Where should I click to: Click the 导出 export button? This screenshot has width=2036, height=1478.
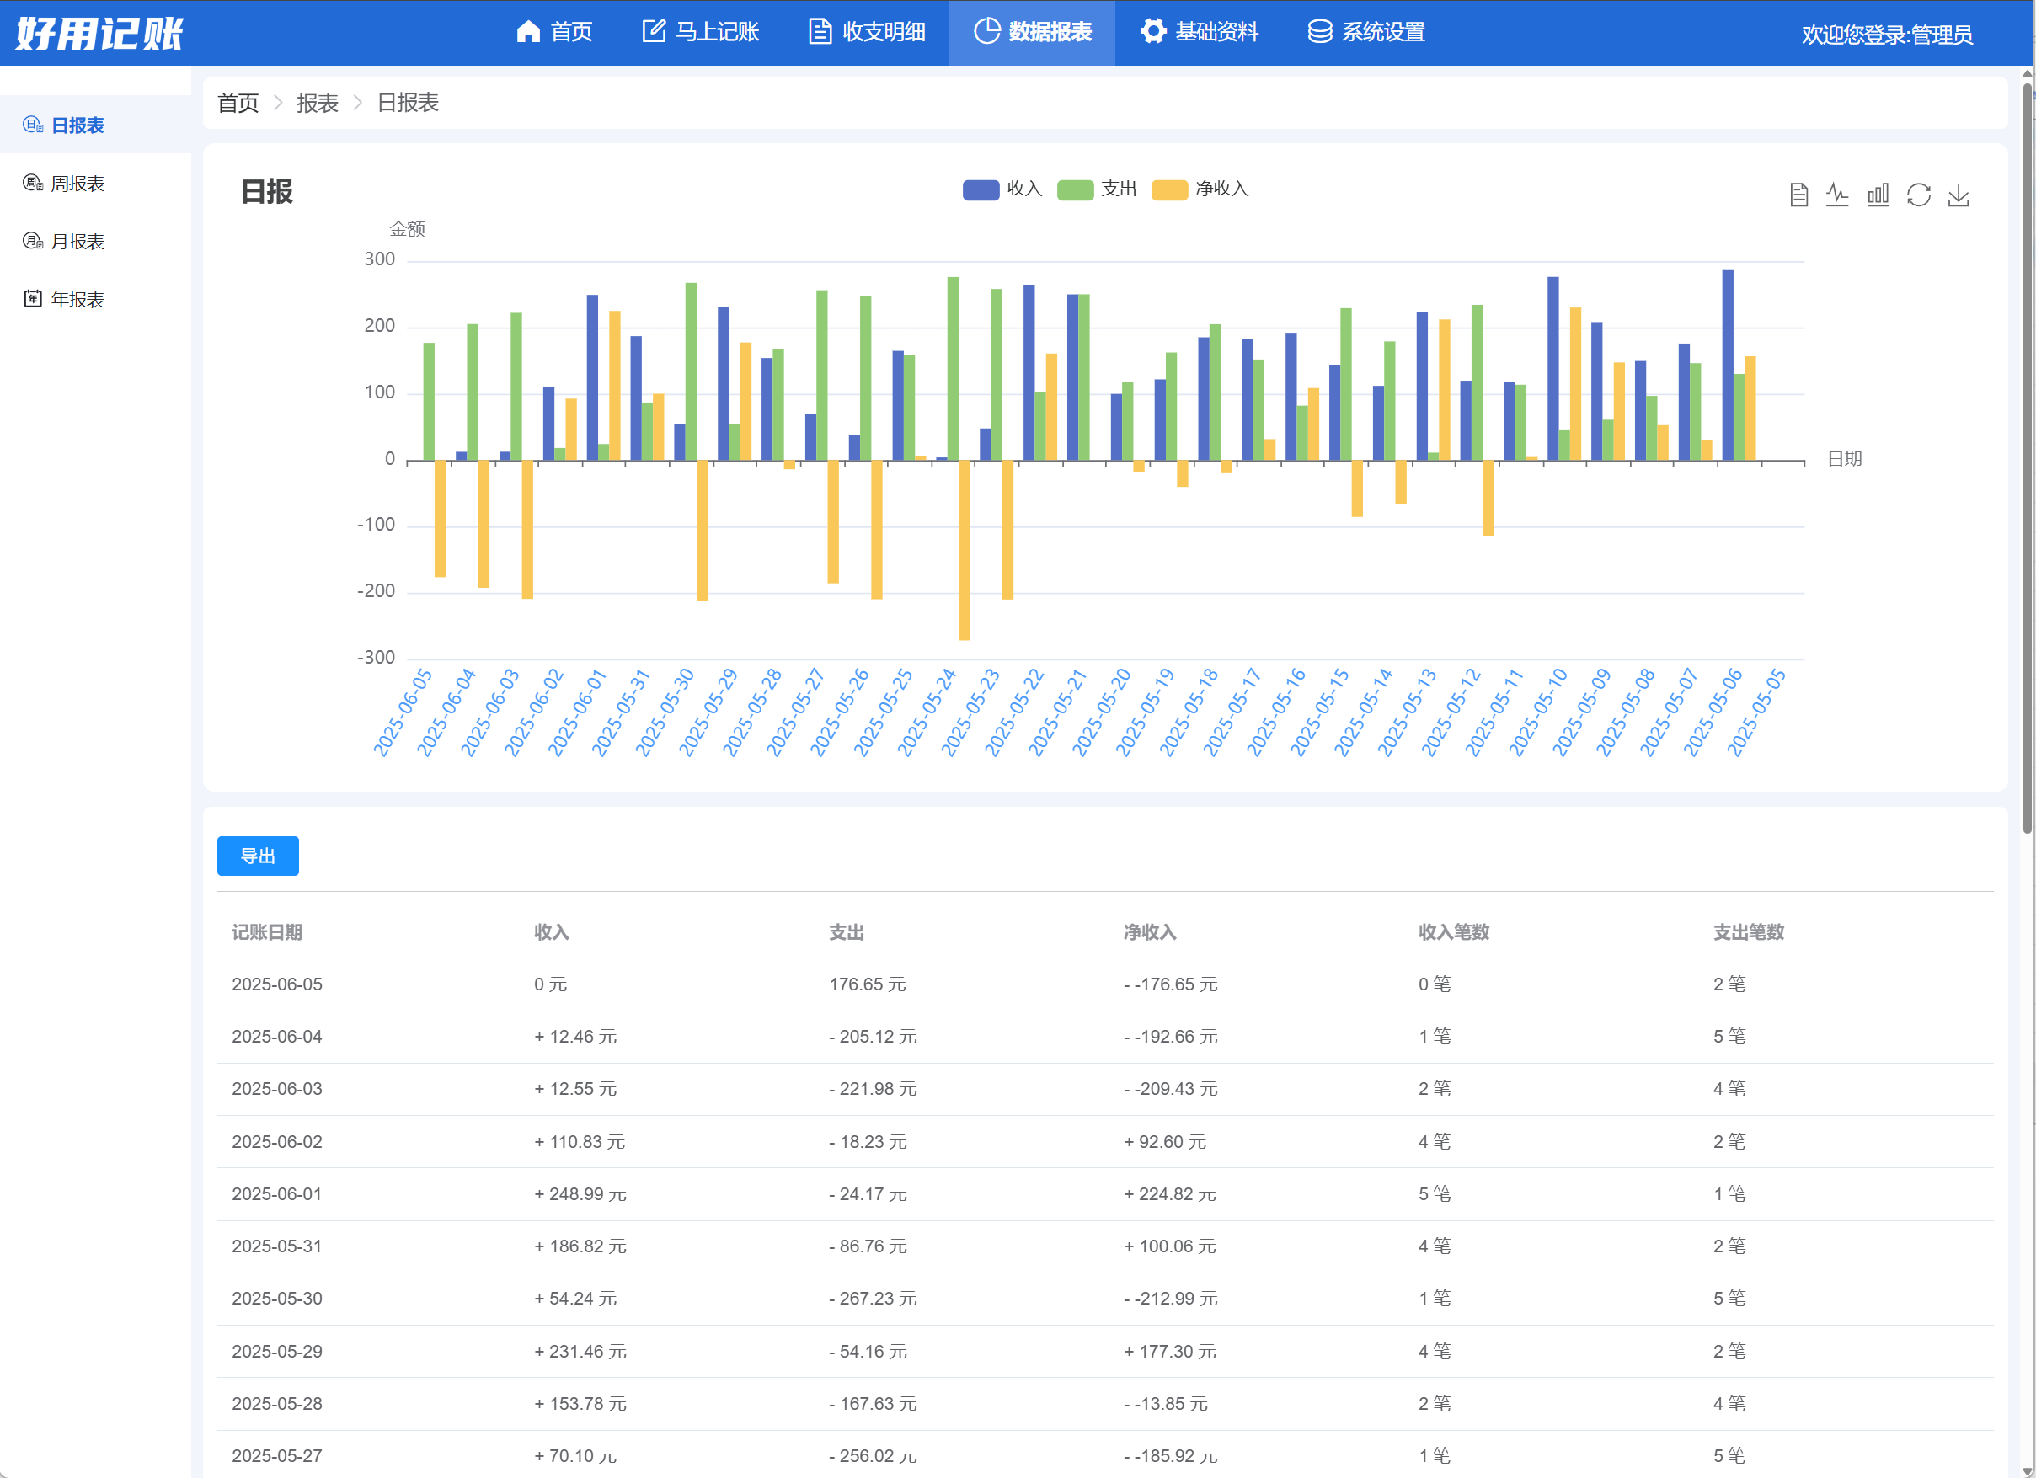click(258, 856)
